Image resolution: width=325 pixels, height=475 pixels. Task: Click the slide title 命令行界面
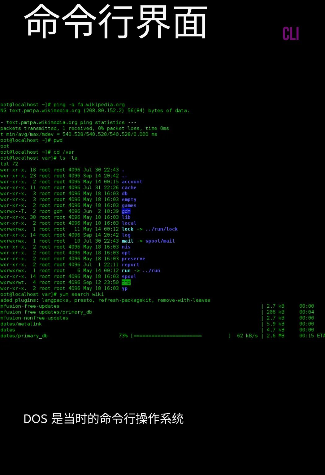coord(115,22)
